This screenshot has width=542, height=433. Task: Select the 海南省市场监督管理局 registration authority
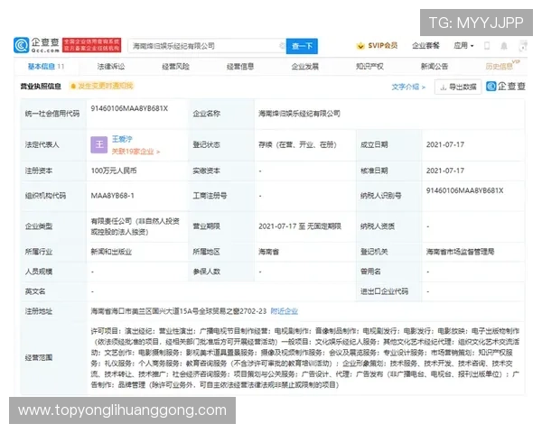pos(460,252)
